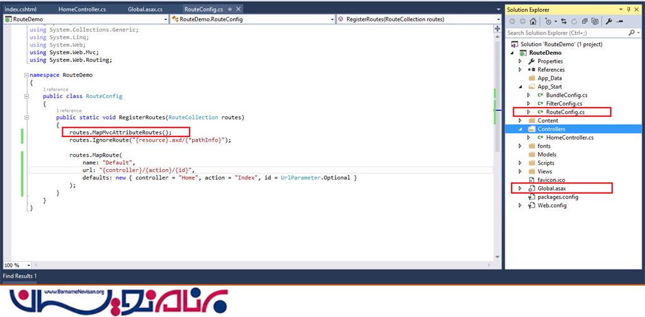This screenshot has height=317, width=645.
Task: Collapse the RouteDemo project node
Action: point(512,53)
